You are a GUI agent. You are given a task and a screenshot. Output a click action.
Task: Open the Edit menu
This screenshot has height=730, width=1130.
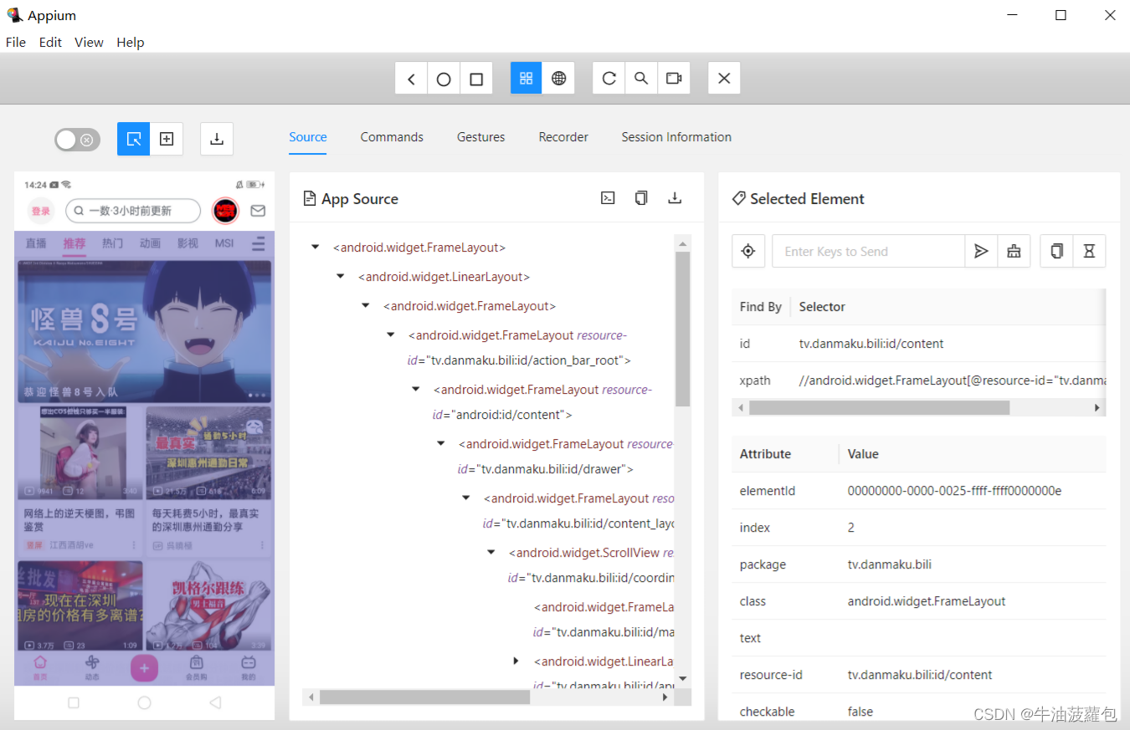click(x=50, y=42)
